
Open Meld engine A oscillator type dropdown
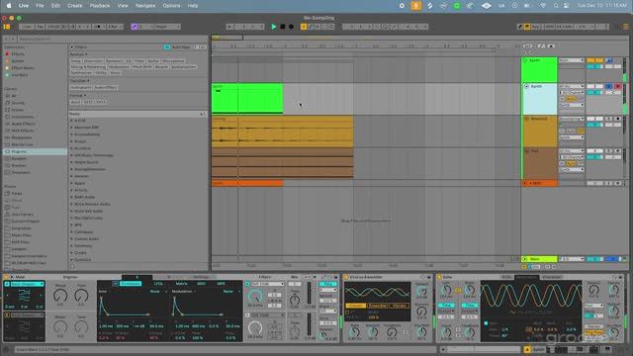click(28, 284)
